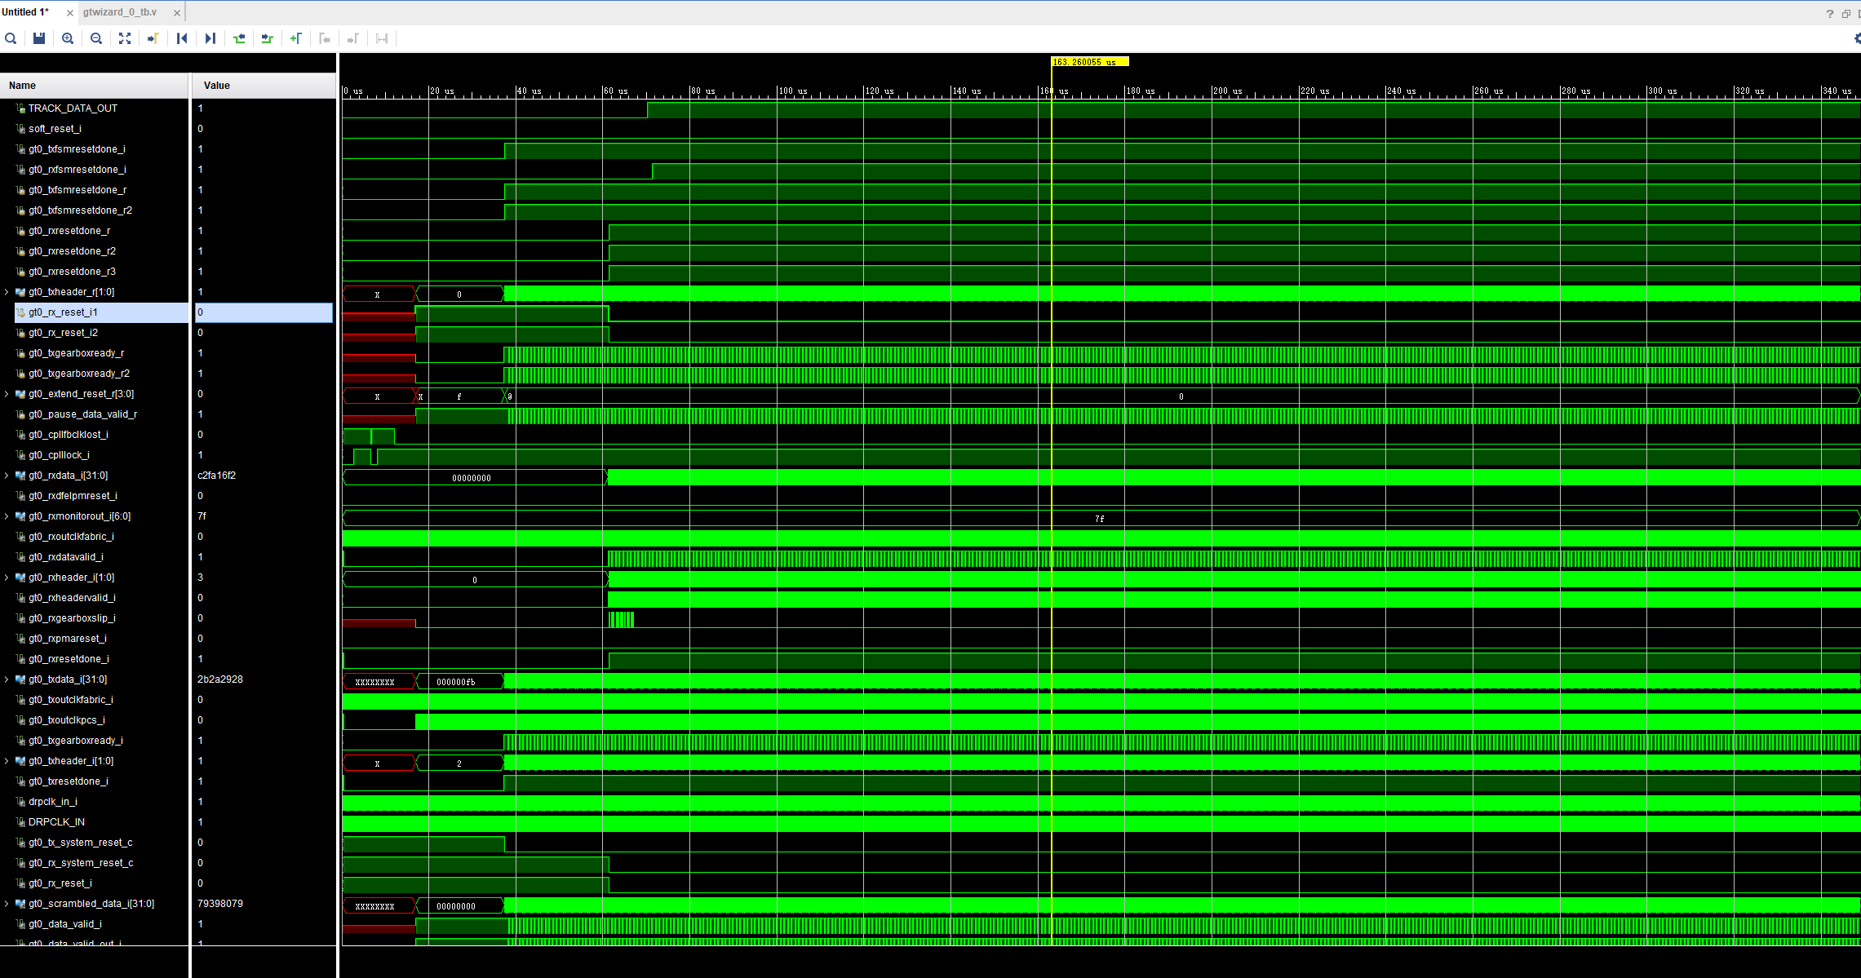Click the Value column header
Image resolution: width=1861 pixels, height=978 pixels.
click(217, 86)
